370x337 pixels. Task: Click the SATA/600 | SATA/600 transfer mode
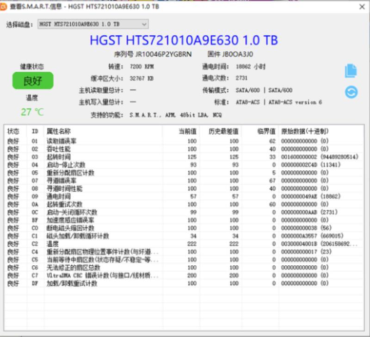264,90
